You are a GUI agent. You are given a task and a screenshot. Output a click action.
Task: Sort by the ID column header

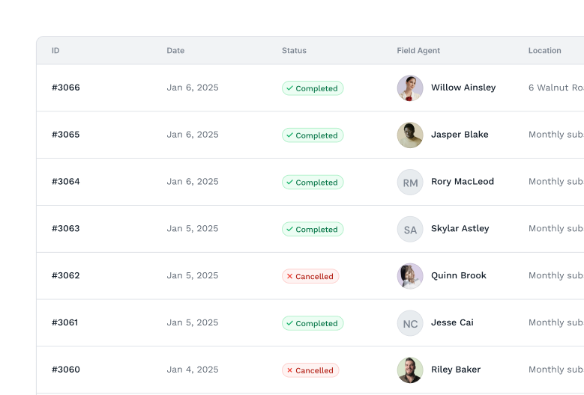pos(55,51)
